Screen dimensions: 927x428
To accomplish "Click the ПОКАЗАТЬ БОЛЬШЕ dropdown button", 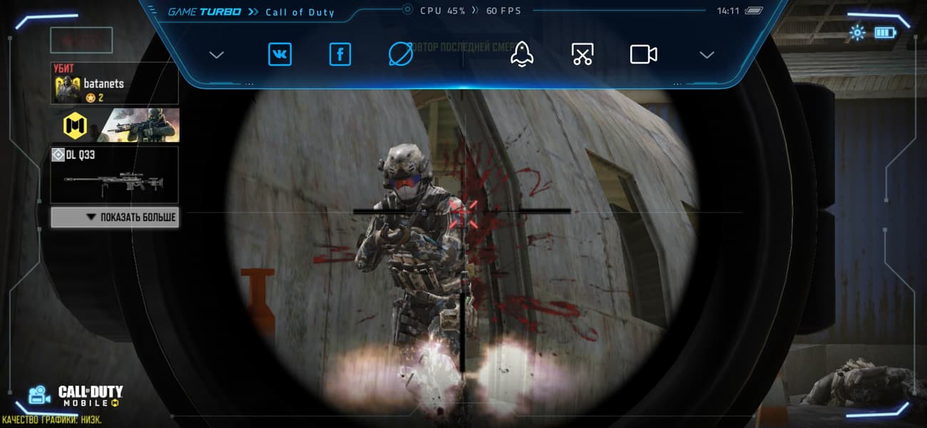I will (114, 218).
